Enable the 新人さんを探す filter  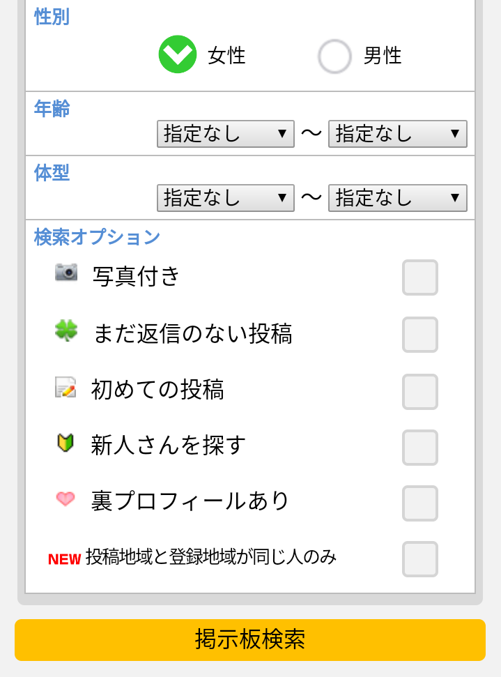419,448
